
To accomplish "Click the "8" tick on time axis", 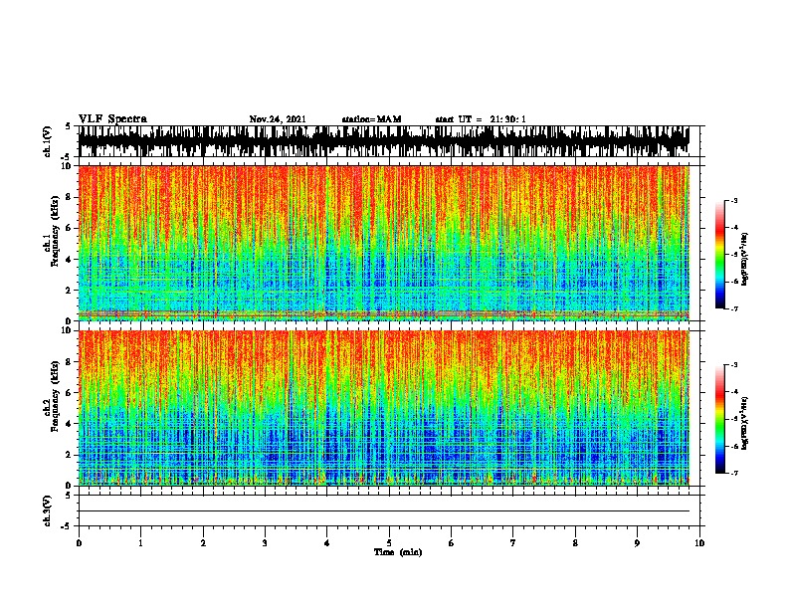I will click(x=575, y=543).
